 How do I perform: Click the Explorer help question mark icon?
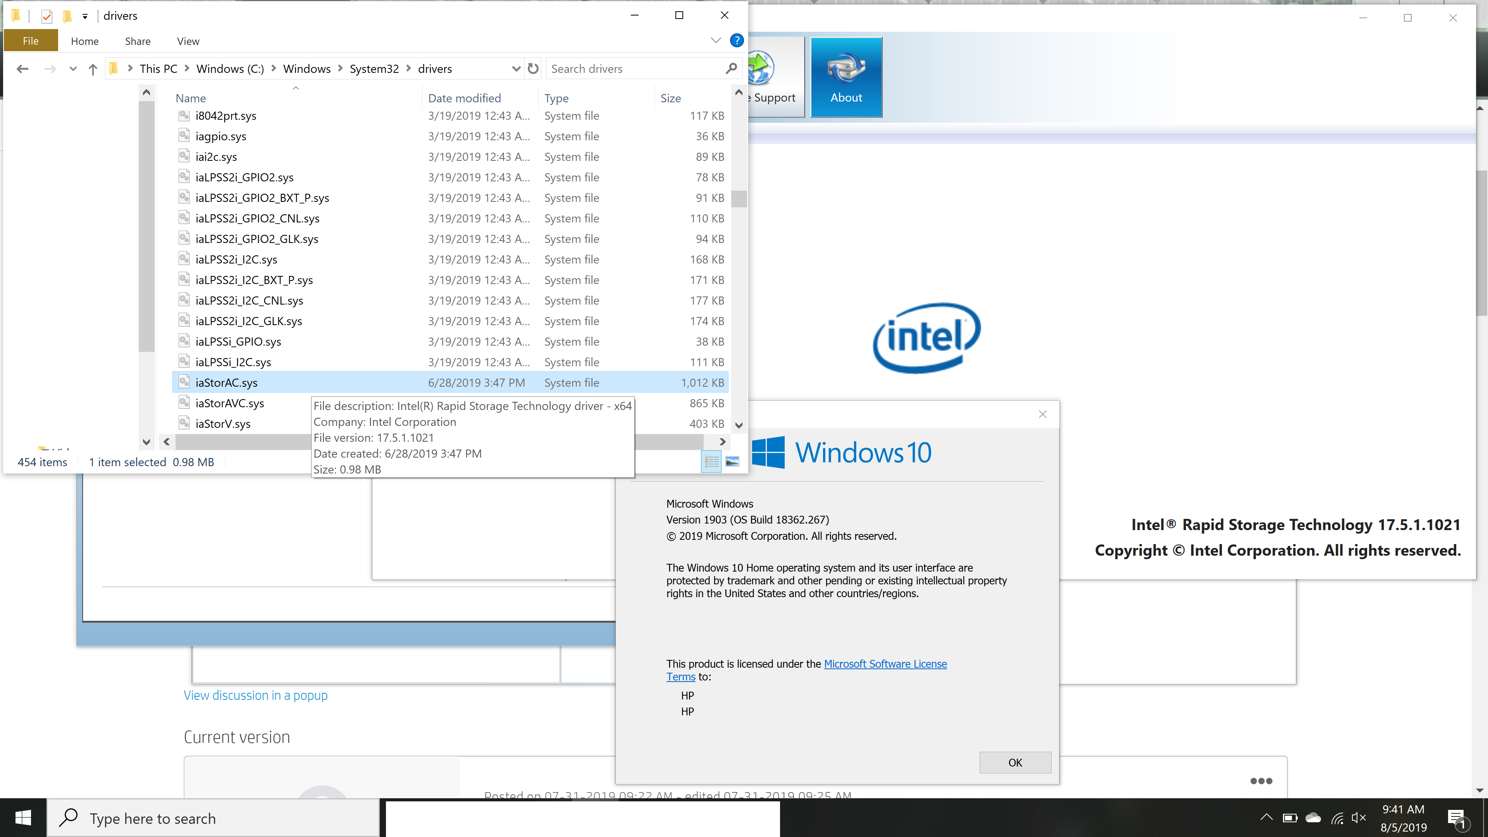(x=737, y=40)
